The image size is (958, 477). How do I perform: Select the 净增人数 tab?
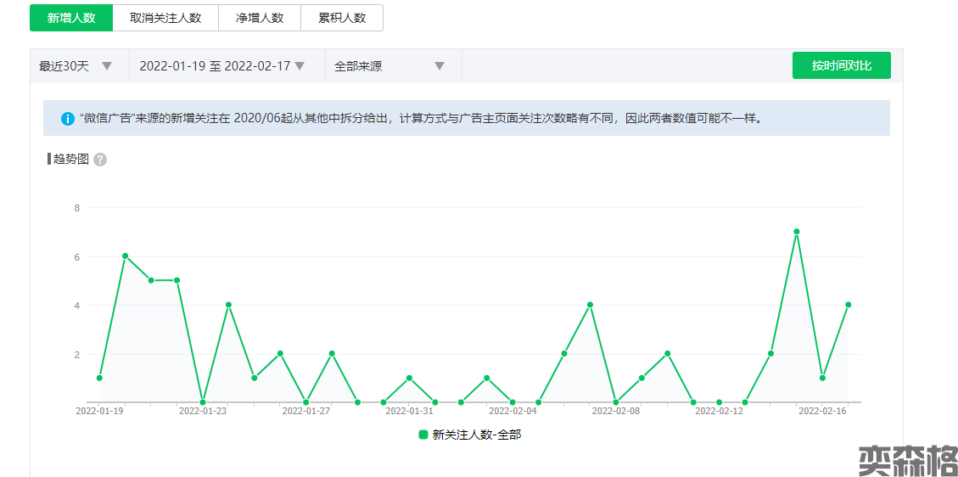click(260, 18)
